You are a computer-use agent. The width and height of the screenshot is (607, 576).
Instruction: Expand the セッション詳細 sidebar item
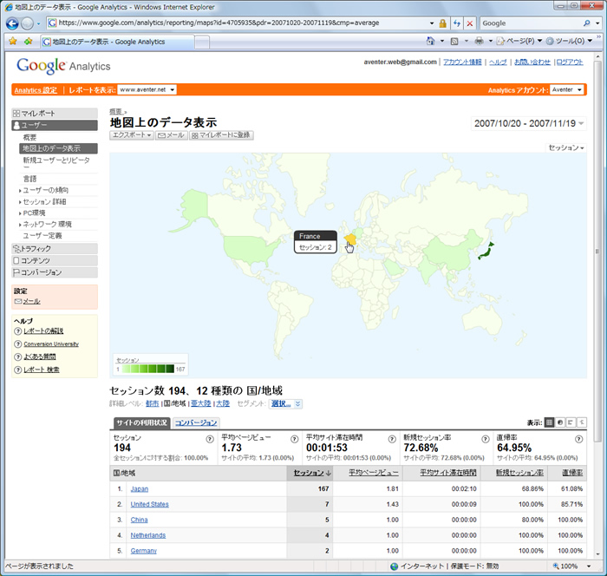point(44,202)
